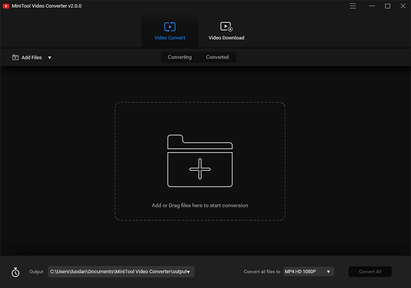Expand the Add Files dropdown arrow

pos(49,58)
